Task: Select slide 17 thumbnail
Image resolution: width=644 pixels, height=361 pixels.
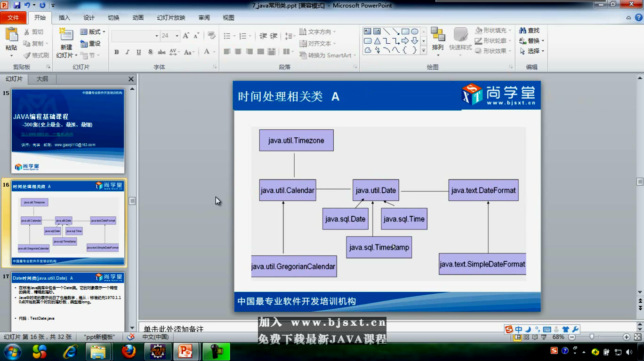Action: [x=68, y=303]
